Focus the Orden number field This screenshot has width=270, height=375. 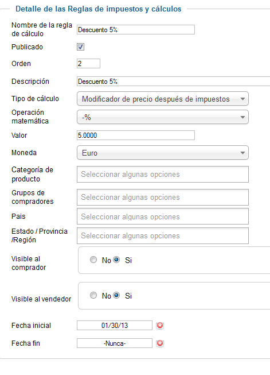click(88, 64)
